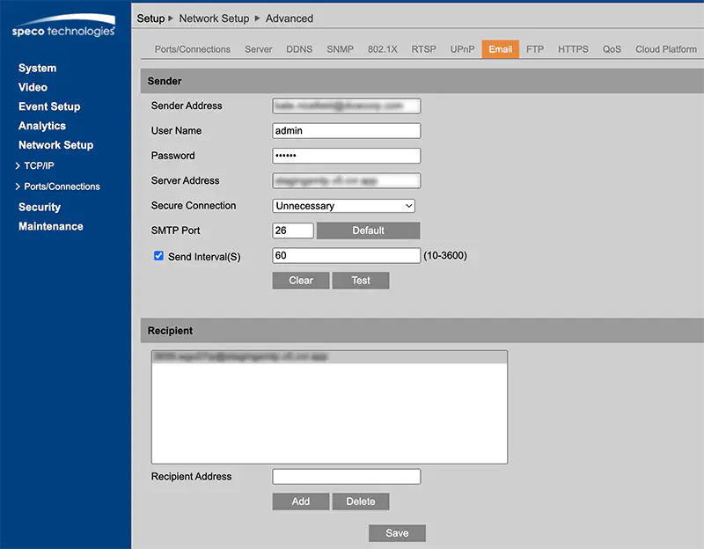Viewport: 704px width, 549px height.
Task: Click the Clear button
Action: click(x=301, y=281)
